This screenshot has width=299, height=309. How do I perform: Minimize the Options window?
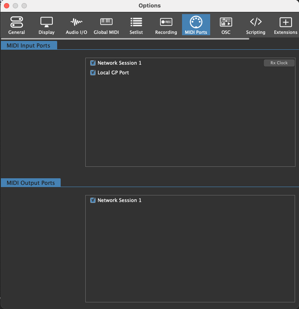pos(15,6)
